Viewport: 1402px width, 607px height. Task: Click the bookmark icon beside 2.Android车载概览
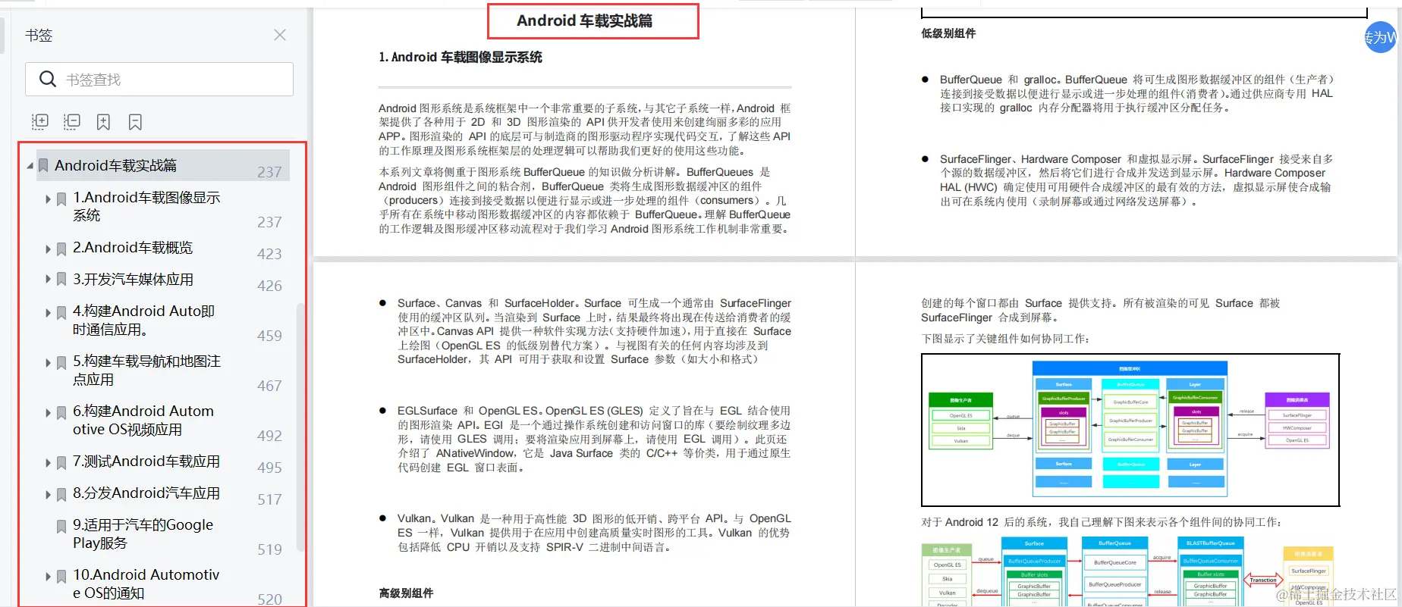click(61, 249)
